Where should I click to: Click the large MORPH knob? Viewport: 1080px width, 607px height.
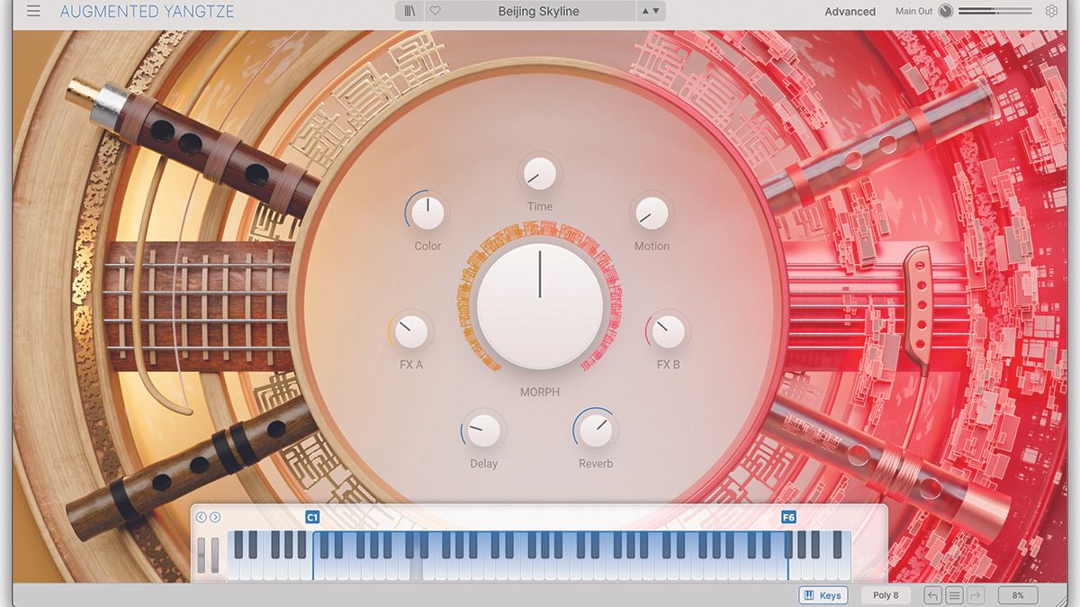click(x=540, y=306)
